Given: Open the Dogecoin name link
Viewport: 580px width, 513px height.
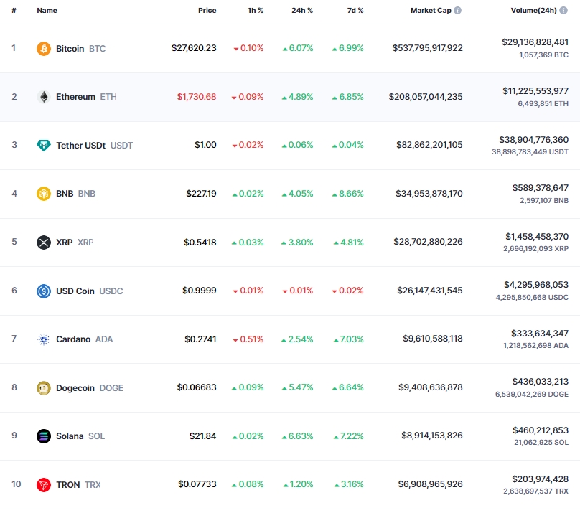Looking at the screenshot, I should click(75, 388).
